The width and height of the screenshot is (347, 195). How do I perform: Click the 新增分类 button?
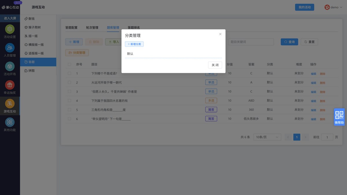134,44
